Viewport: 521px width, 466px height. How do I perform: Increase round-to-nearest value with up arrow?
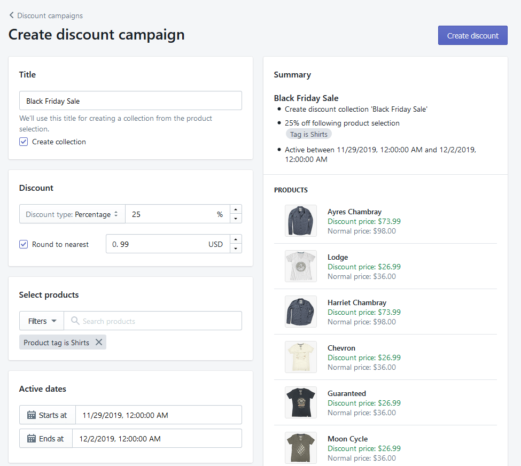tap(236, 239)
